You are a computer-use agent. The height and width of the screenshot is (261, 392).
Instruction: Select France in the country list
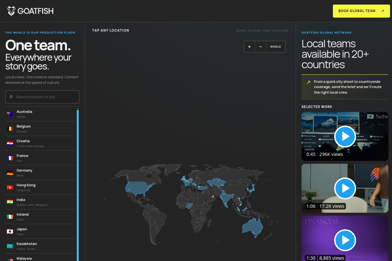pos(41,158)
